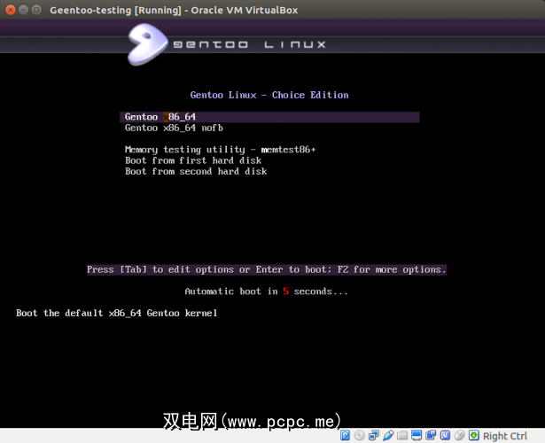This screenshot has width=545, height=443.
Task: Close the VirtualBox VM window
Action: click(x=11, y=10)
